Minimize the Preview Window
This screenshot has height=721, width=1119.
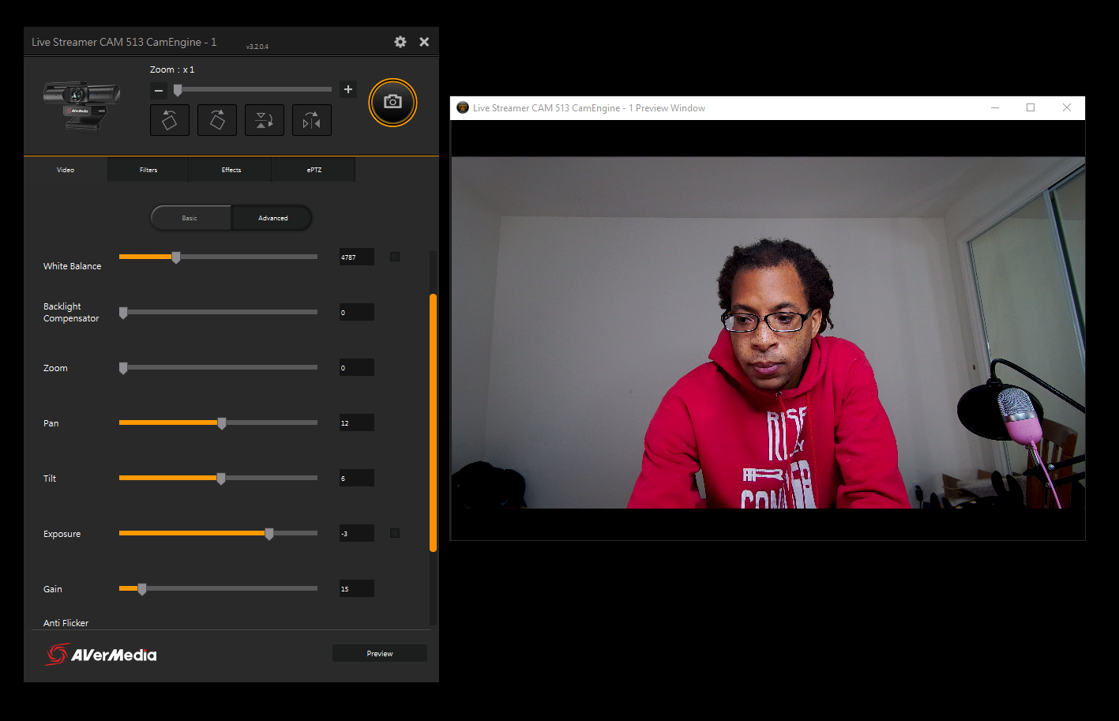995,107
